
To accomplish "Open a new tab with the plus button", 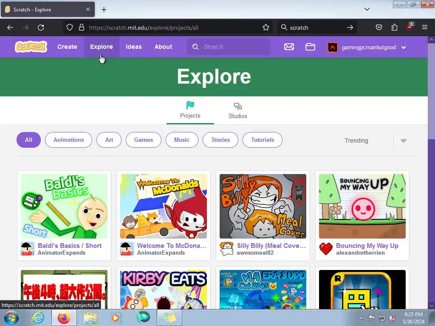I will pos(104,10).
